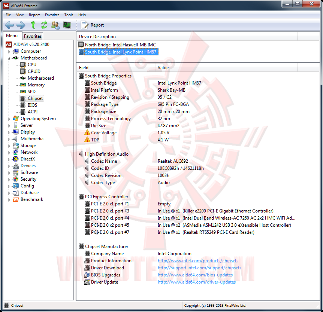Open the aida64.com bios-updates link

pos(195,275)
